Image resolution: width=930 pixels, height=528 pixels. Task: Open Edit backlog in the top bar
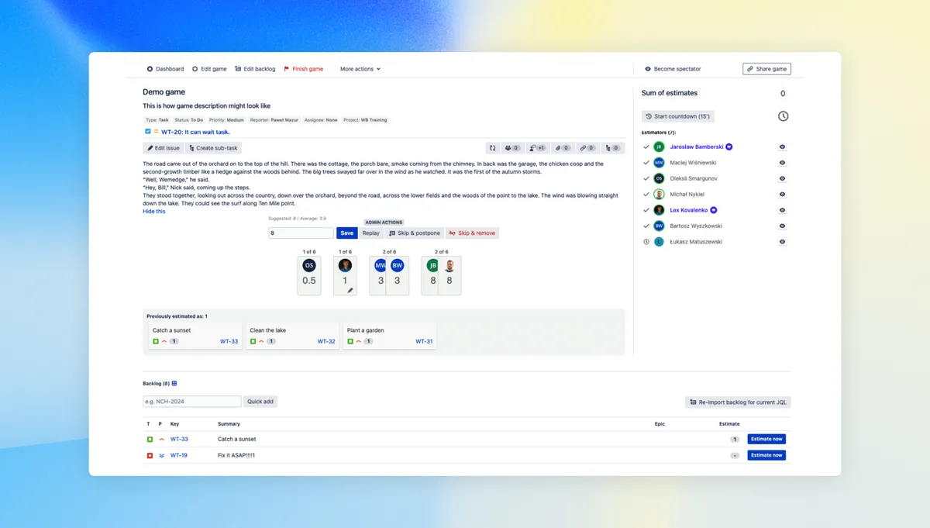(255, 69)
